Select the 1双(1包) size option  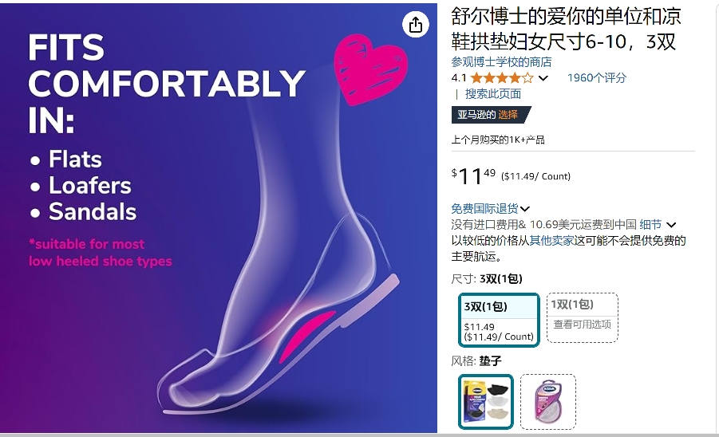tap(583, 317)
